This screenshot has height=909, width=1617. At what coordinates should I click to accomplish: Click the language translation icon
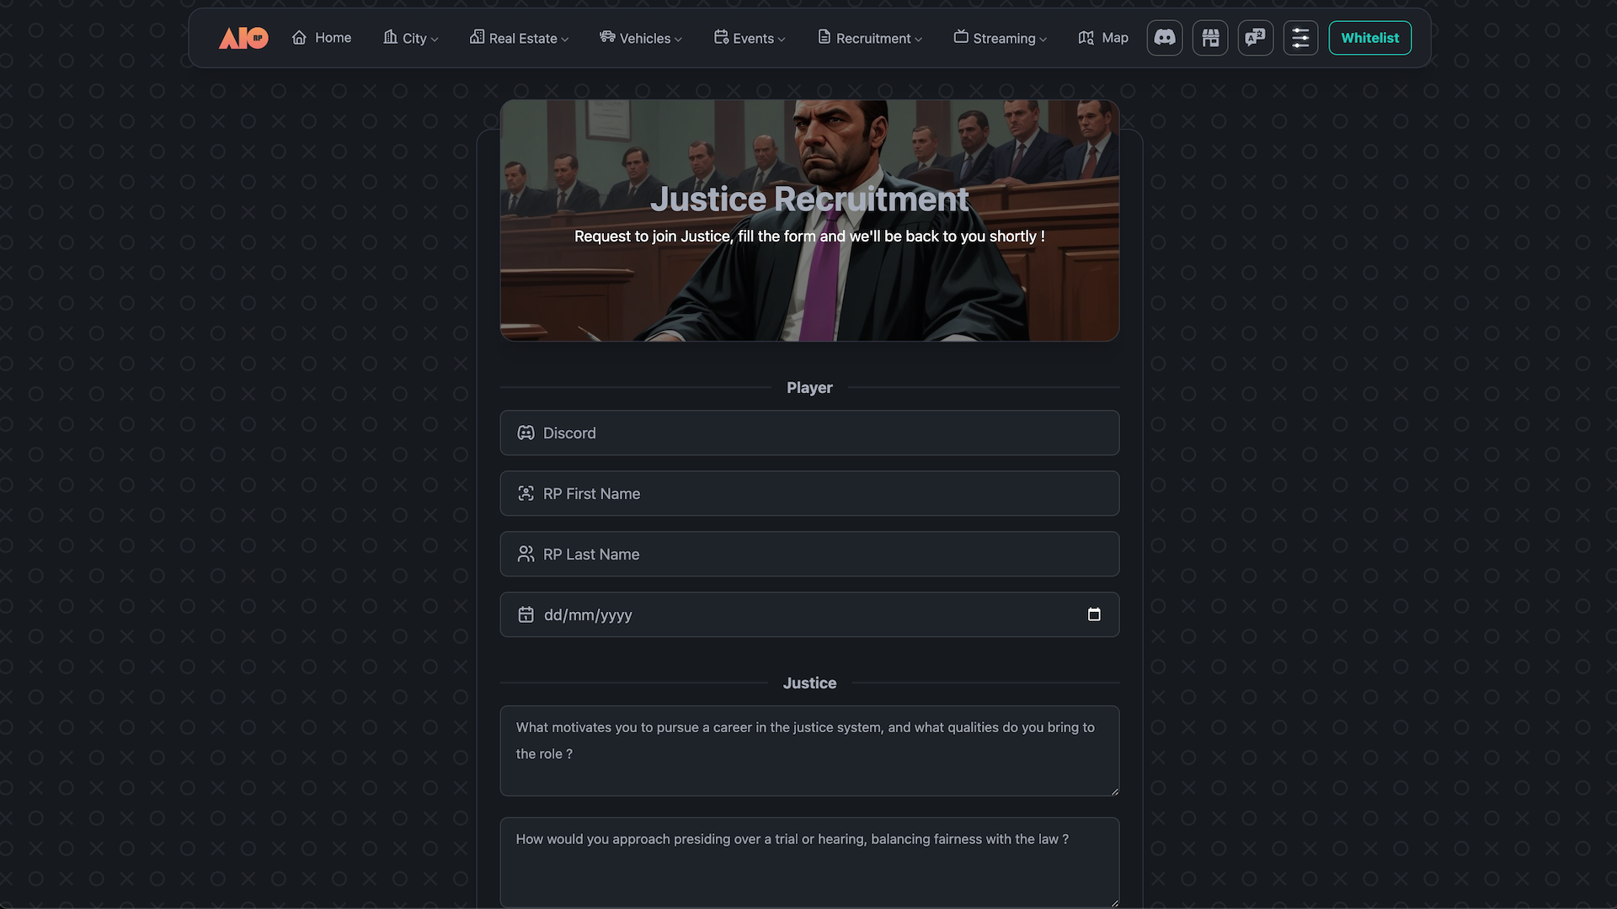tap(1256, 38)
